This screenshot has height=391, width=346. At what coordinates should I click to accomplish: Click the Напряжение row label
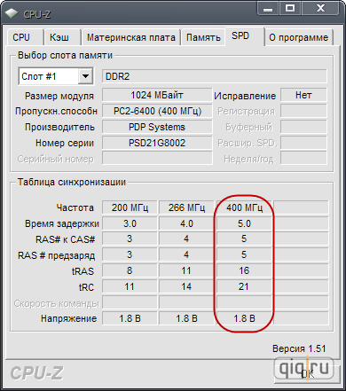[68, 318]
